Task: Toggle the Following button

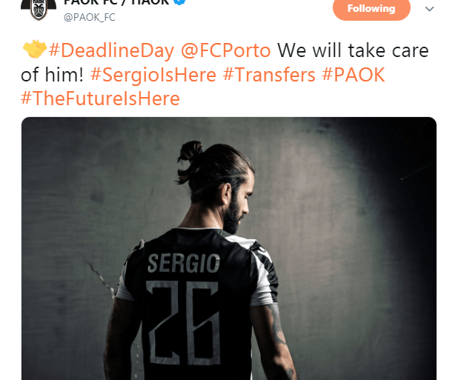Action: click(x=371, y=9)
